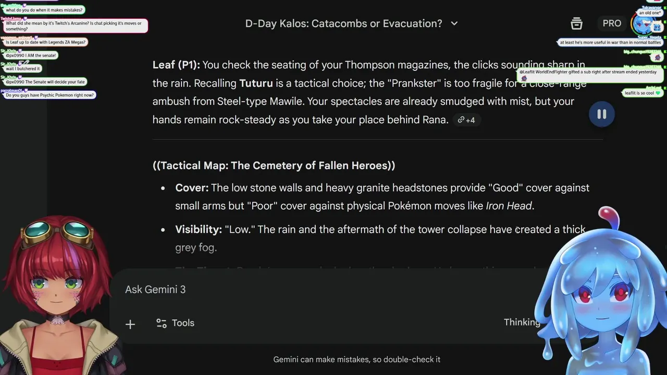Click into the Ask Gemini 3 input field
Image resolution: width=667 pixels, height=375 pixels.
click(x=313, y=290)
